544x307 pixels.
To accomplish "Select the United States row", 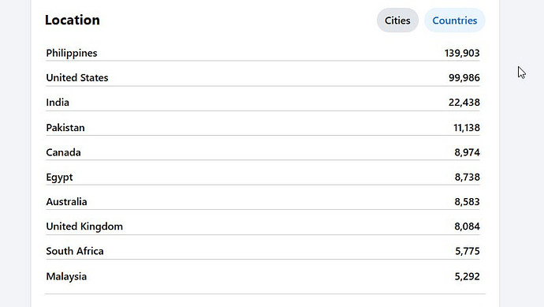I will point(263,77).
